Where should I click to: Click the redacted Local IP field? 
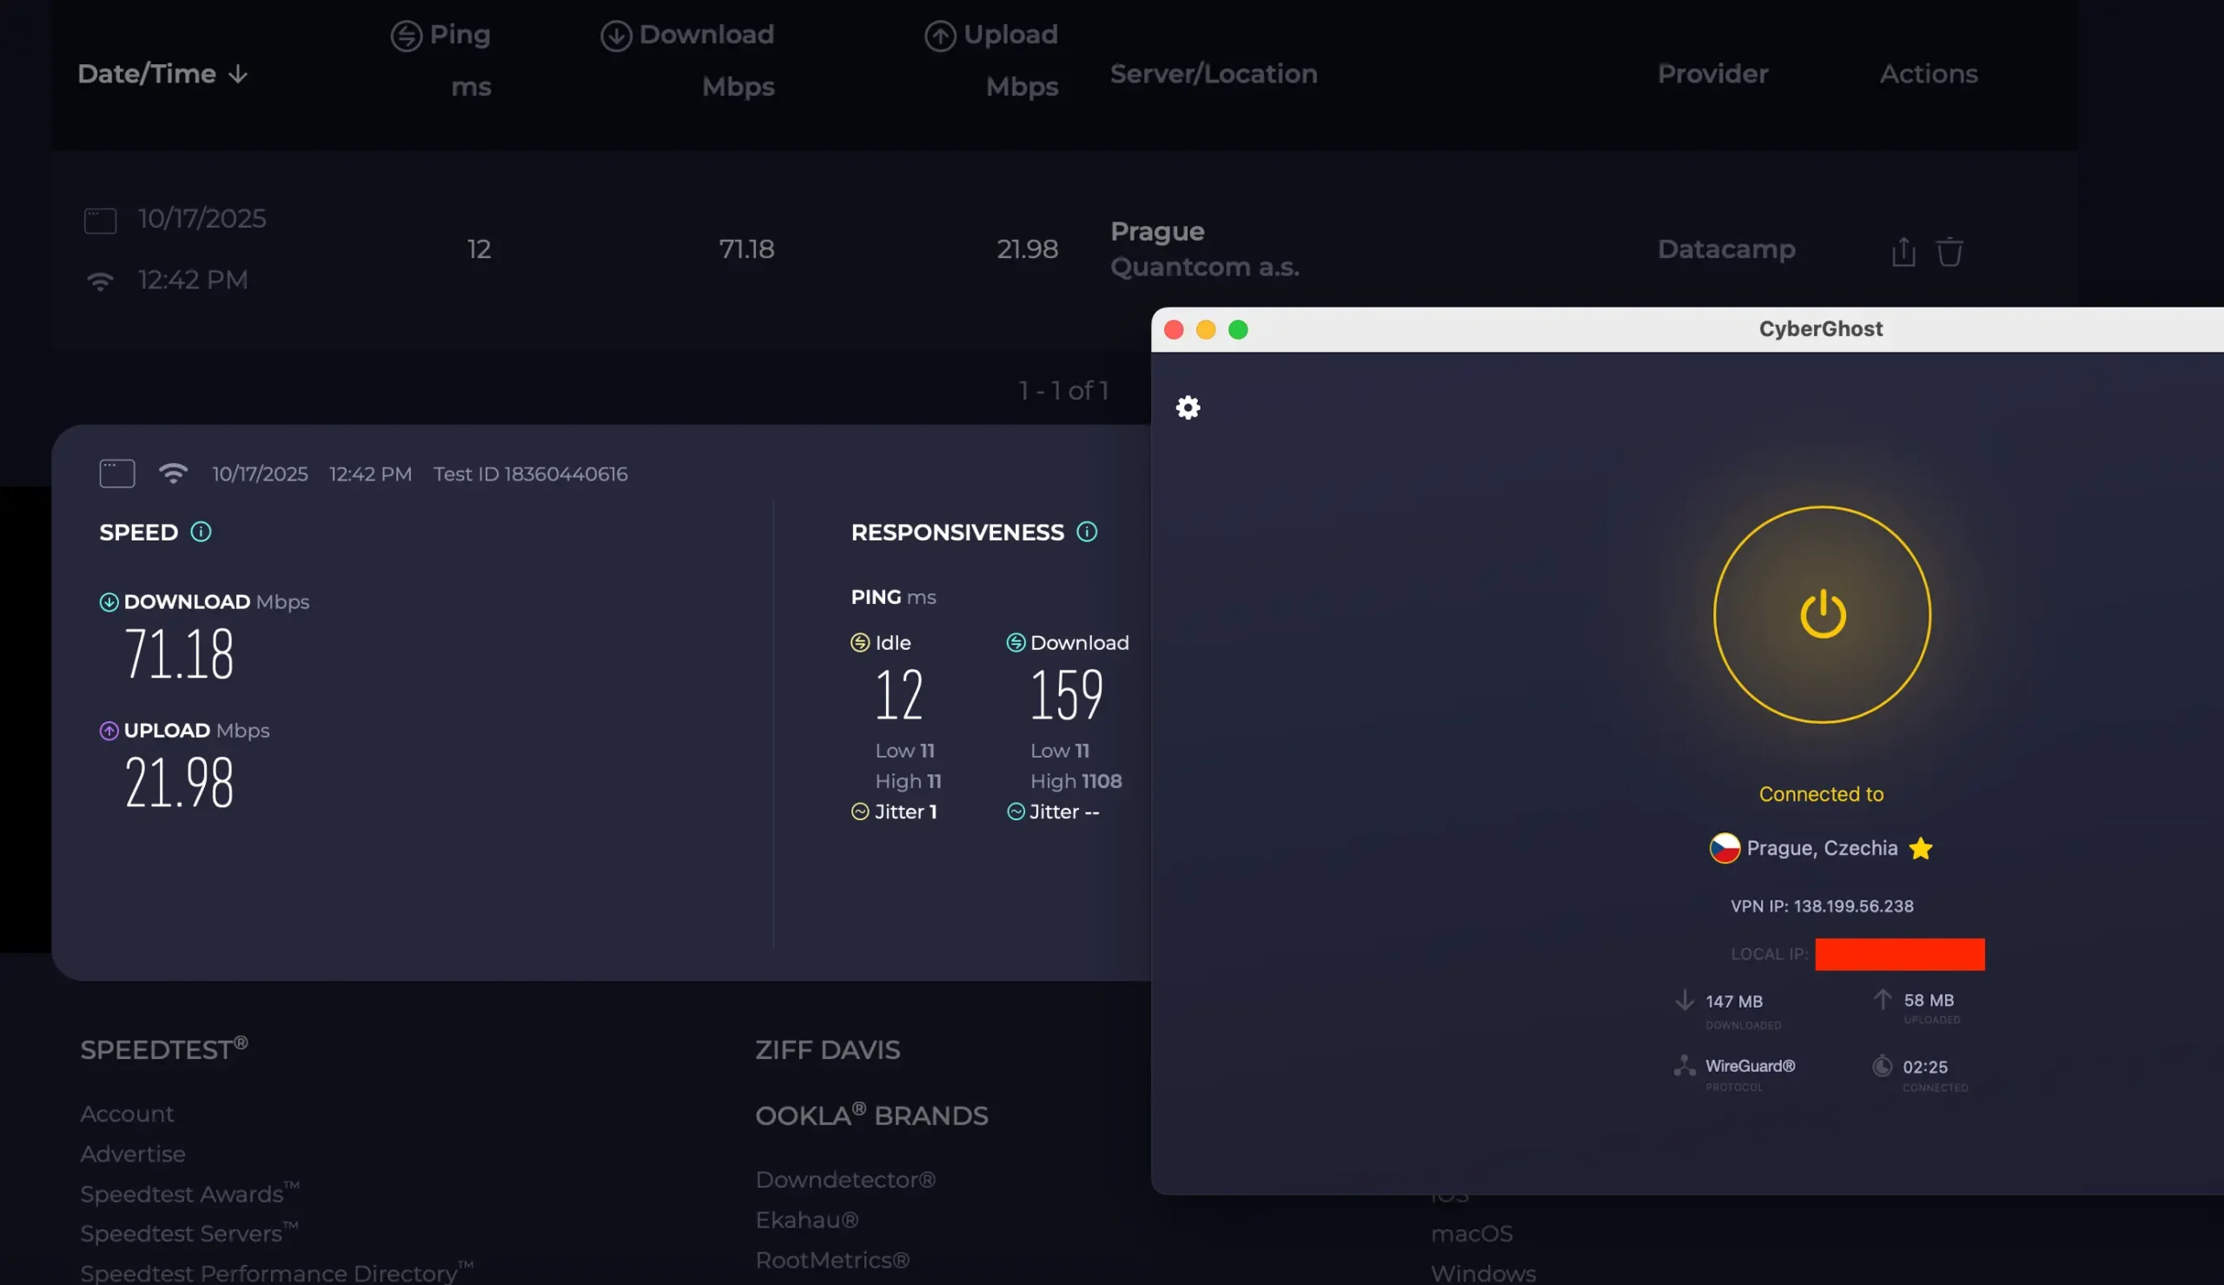1899,954
